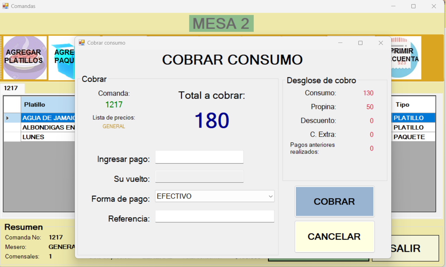Click the Ingresar pago input field
The width and height of the screenshot is (446, 267).
pos(199,157)
